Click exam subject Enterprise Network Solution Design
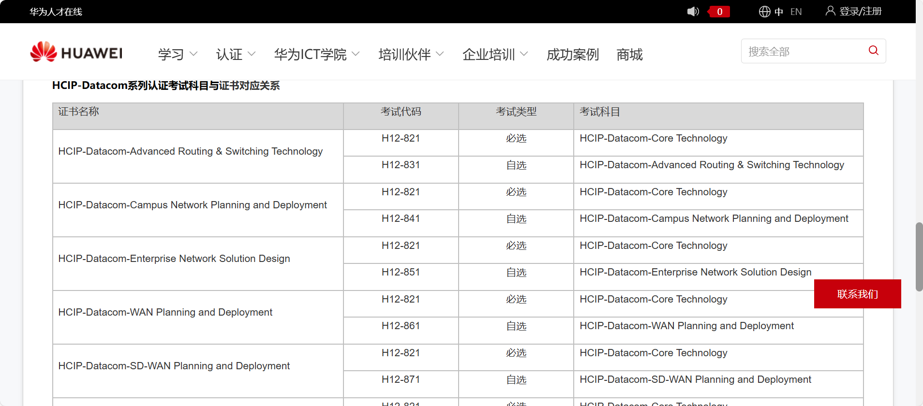The image size is (923, 406). [696, 272]
